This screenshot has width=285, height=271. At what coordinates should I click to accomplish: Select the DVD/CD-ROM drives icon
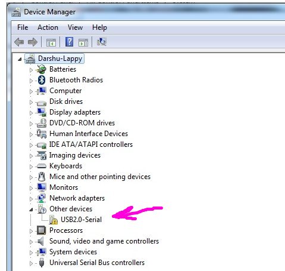pos(42,123)
